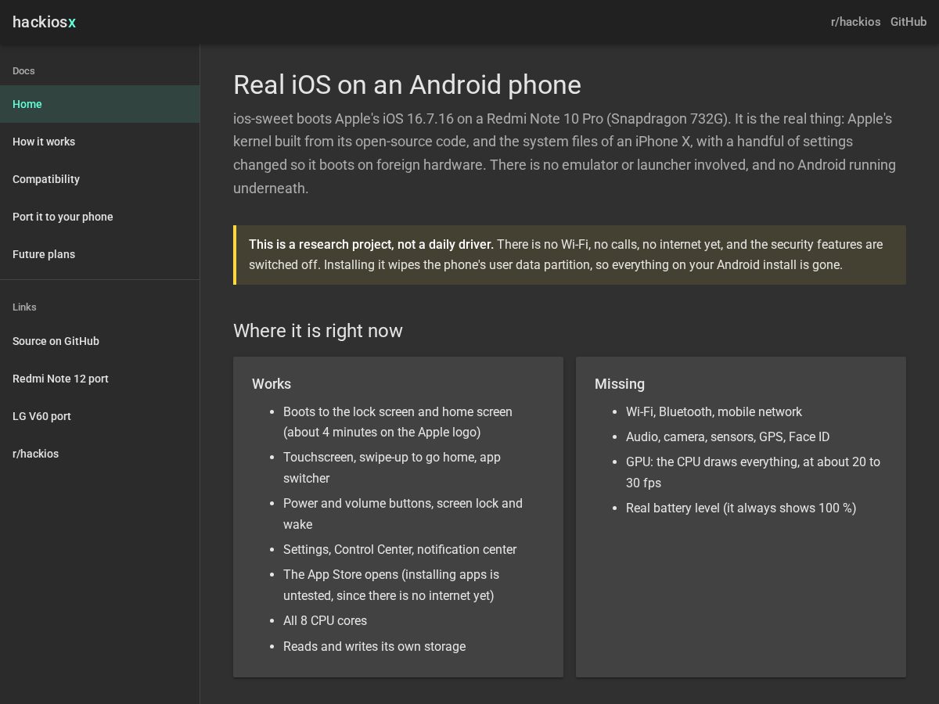Open r/hackios under sidebar Links section

click(100, 454)
